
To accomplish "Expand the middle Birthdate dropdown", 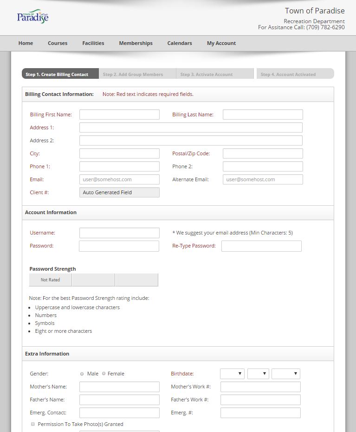I will coord(258,374).
